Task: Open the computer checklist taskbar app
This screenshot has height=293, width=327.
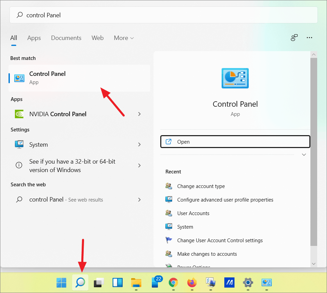Action: point(211,282)
